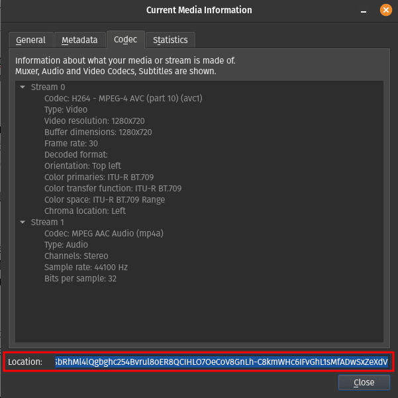Switch to the General tab
Viewport: 398px width, 398px height.
pyautogui.click(x=30, y=40)
